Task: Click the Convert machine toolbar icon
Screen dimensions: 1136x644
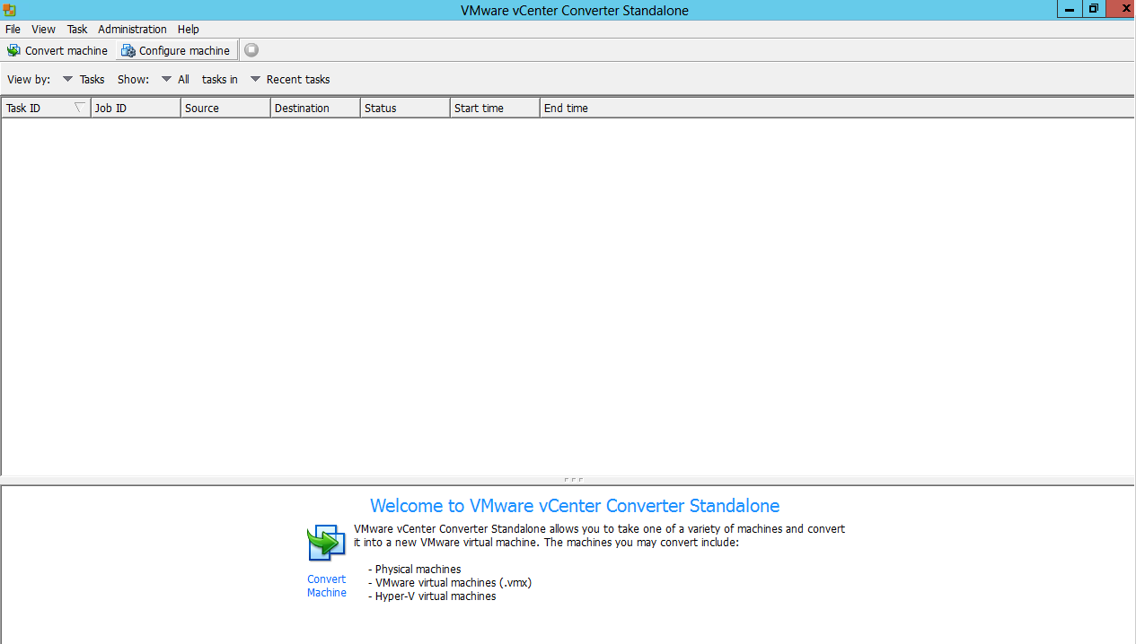Action: pyautogui.click(x=13, y=51)
